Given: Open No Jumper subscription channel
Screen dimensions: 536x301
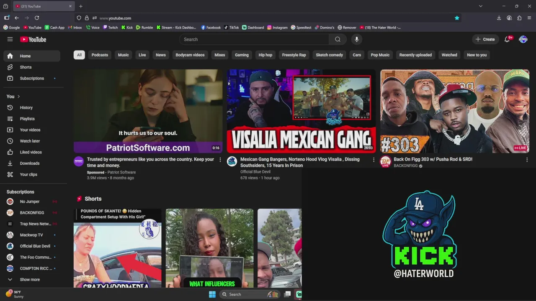Looking at the screenshot, I should click(32, 202).
